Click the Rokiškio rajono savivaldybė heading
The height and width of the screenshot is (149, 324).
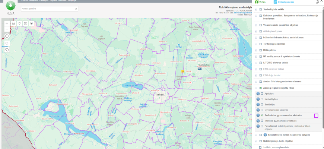pos(235,7)
